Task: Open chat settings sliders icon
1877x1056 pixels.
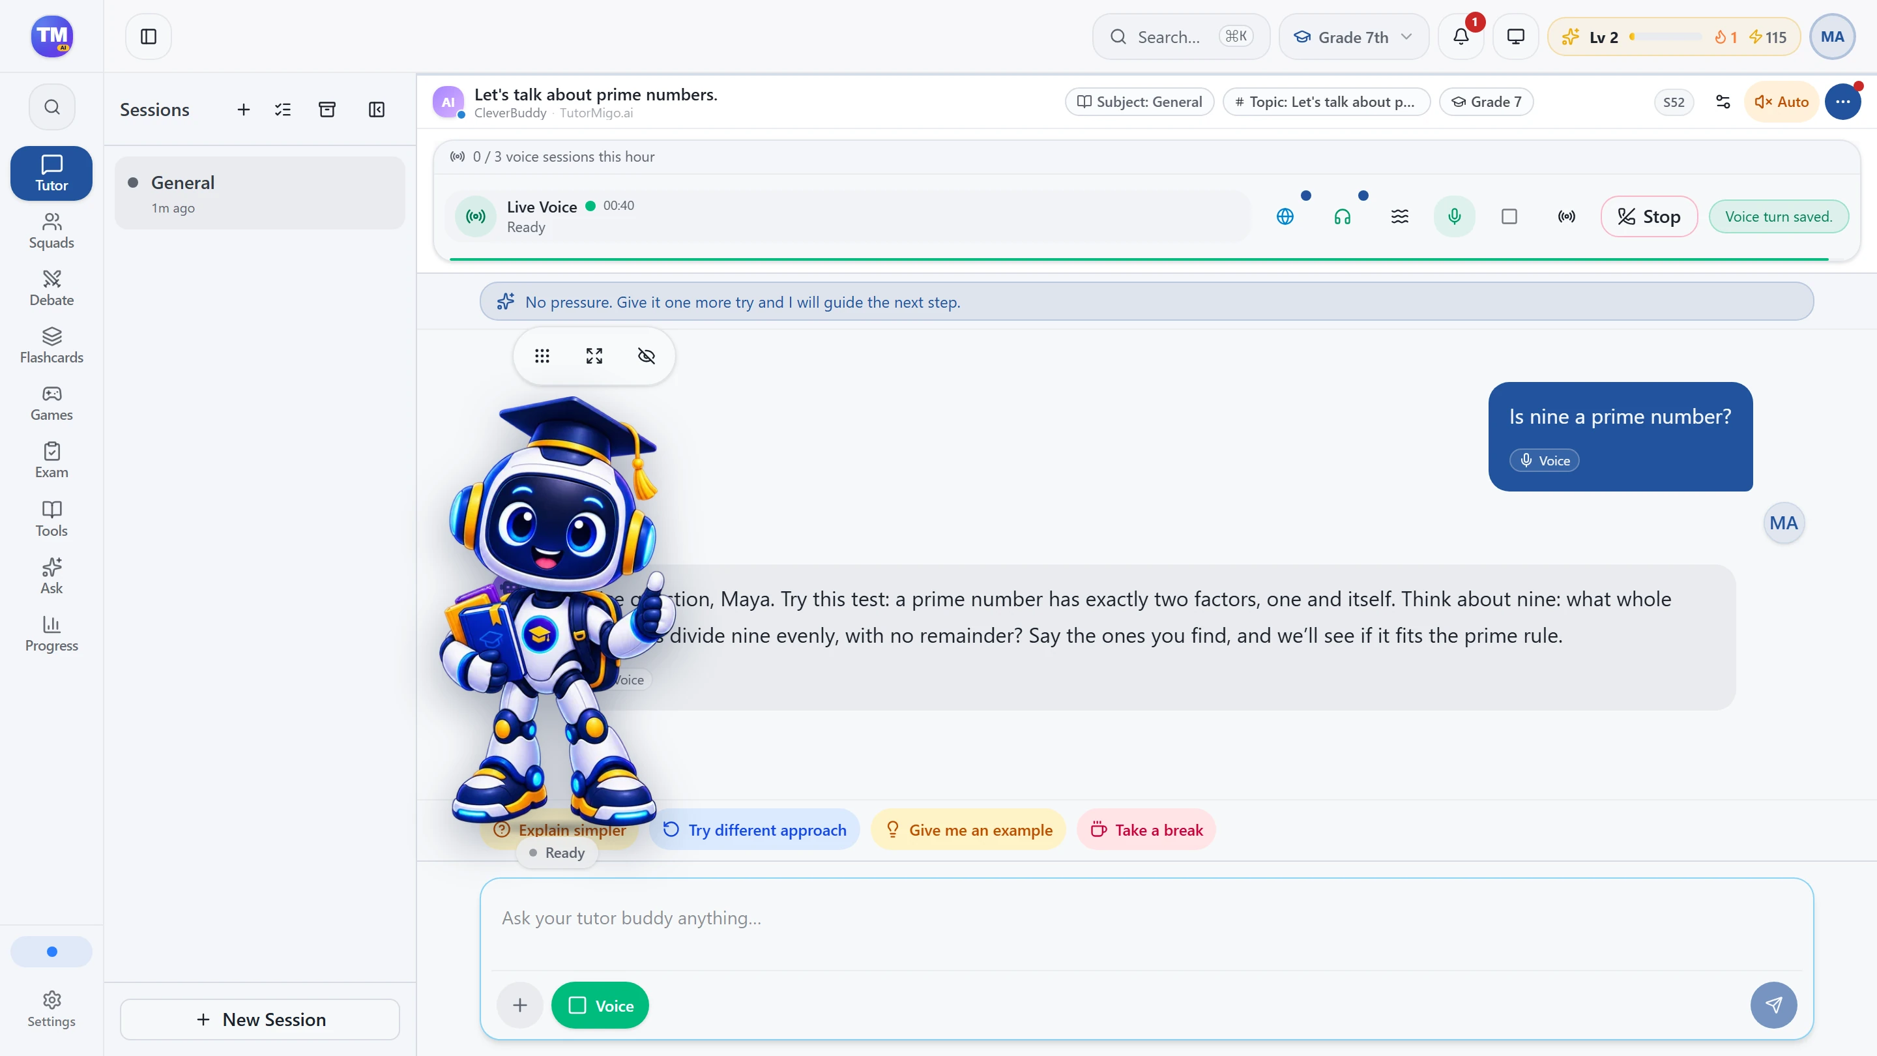Action: tap(1723, 102)
